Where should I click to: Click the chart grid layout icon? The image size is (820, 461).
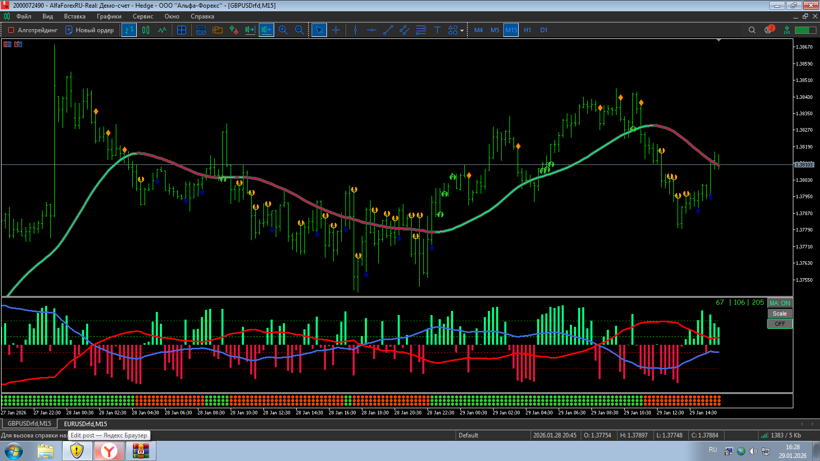(181, 30)
